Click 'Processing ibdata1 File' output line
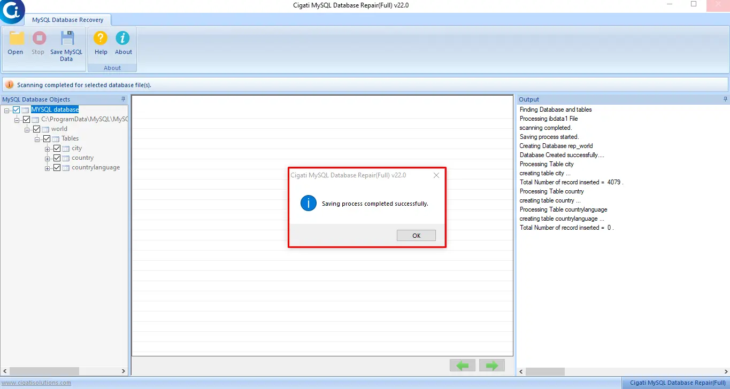This screenshot has height=389, width=730. click(x=549, y=119)
